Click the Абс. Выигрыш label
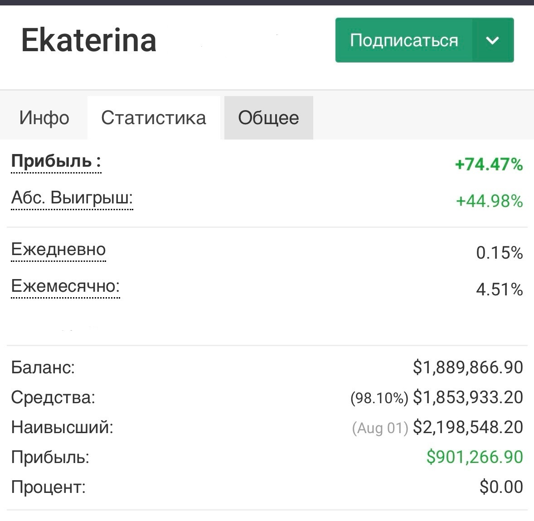The width and height of the screenshot is (534, 521). coord(72,198)
